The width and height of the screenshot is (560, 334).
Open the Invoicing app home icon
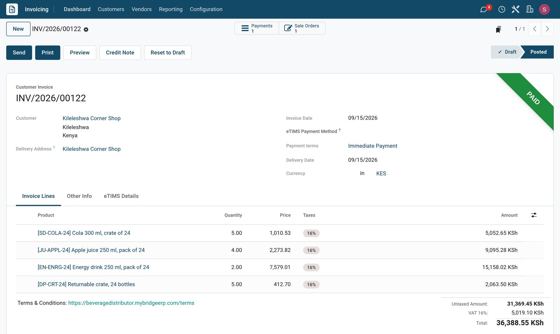[x=12, y=9]
